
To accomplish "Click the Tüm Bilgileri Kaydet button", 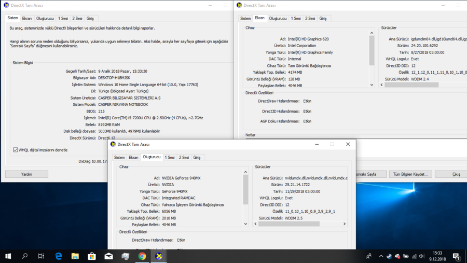I will click(x=410, y=174).
